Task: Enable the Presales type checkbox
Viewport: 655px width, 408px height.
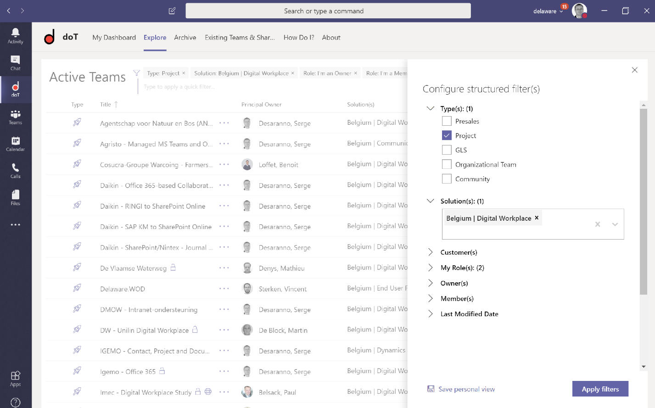Action: pos(447,121)
